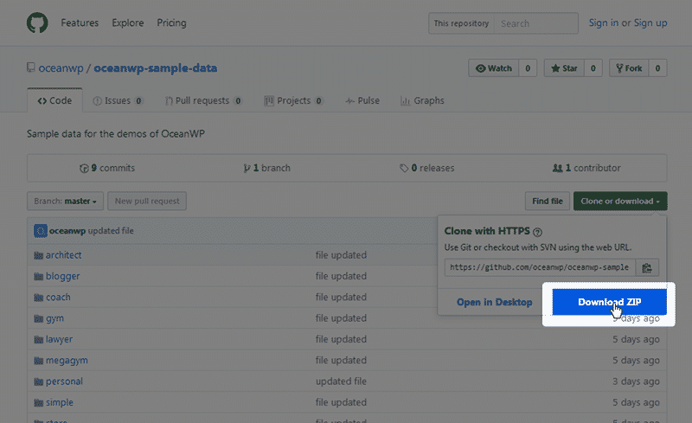Screen dimensions: 692x423
Task: Click the forks count next to Fork
Action: tap(657, 68)
